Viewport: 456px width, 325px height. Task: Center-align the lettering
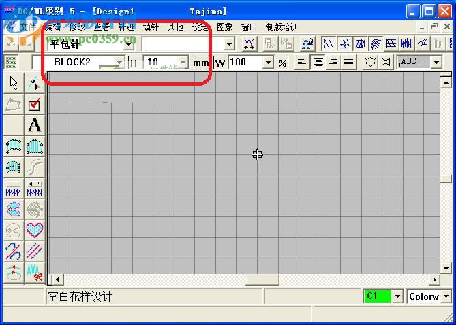tap(318, 62)
